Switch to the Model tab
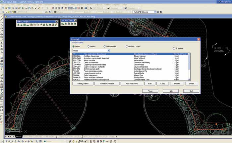 19,136
